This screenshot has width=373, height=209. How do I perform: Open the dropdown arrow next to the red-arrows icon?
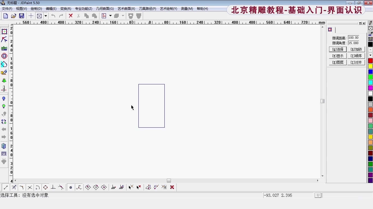coord(110,16)
